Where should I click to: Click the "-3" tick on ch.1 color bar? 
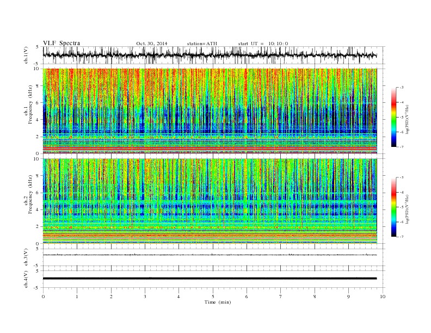pyautogui.click(x=402, y=88)
